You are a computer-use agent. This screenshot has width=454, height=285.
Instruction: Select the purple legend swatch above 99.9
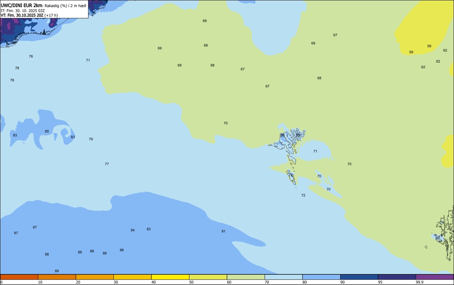pyautogui.click(x=434, y=277)
